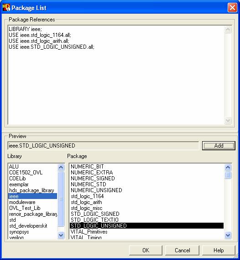
Task: Click the Package list scroll down arrow
Action: click(x=228, y=235)
